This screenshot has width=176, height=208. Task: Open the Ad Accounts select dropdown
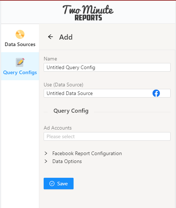(x=107, y=136)
